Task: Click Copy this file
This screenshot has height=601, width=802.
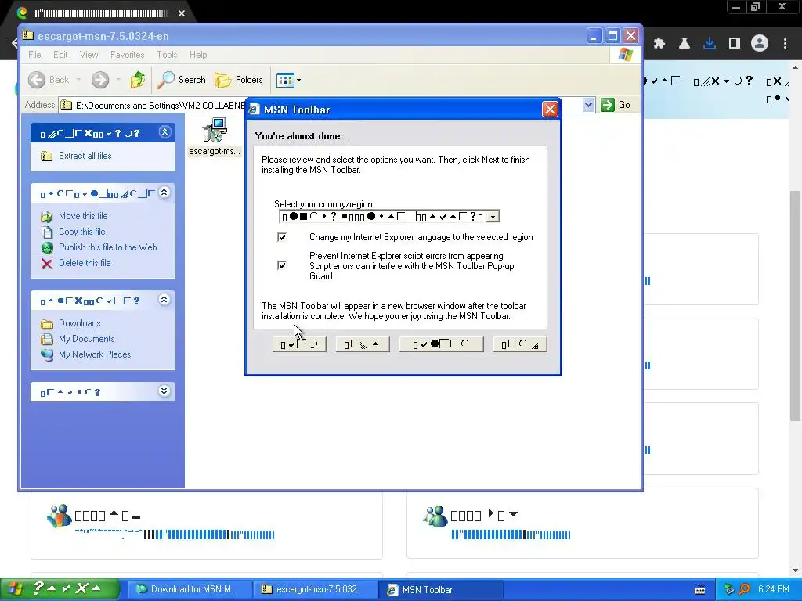Action: [81, 232]
